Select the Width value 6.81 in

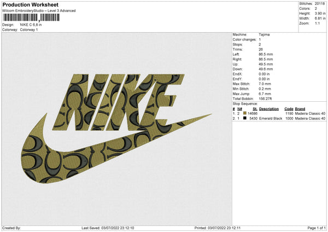[x=320, y=19]
